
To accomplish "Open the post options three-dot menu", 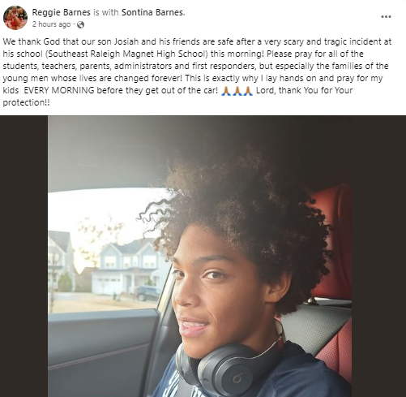I will pos(386,17).
